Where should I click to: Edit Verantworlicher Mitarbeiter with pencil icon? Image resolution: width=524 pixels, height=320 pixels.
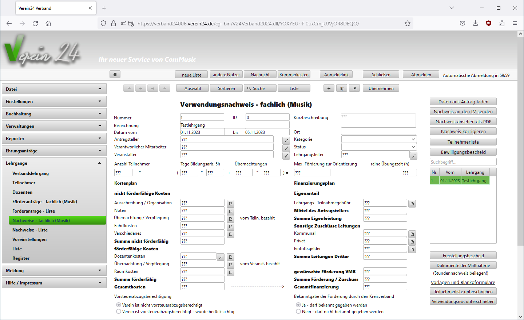(286, 148)
